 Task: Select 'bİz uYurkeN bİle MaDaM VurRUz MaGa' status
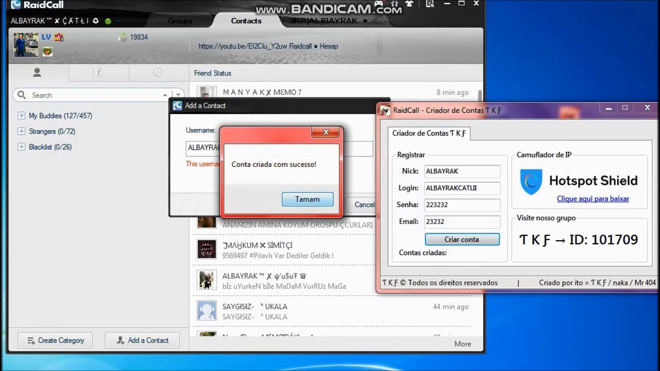(284, 286)
